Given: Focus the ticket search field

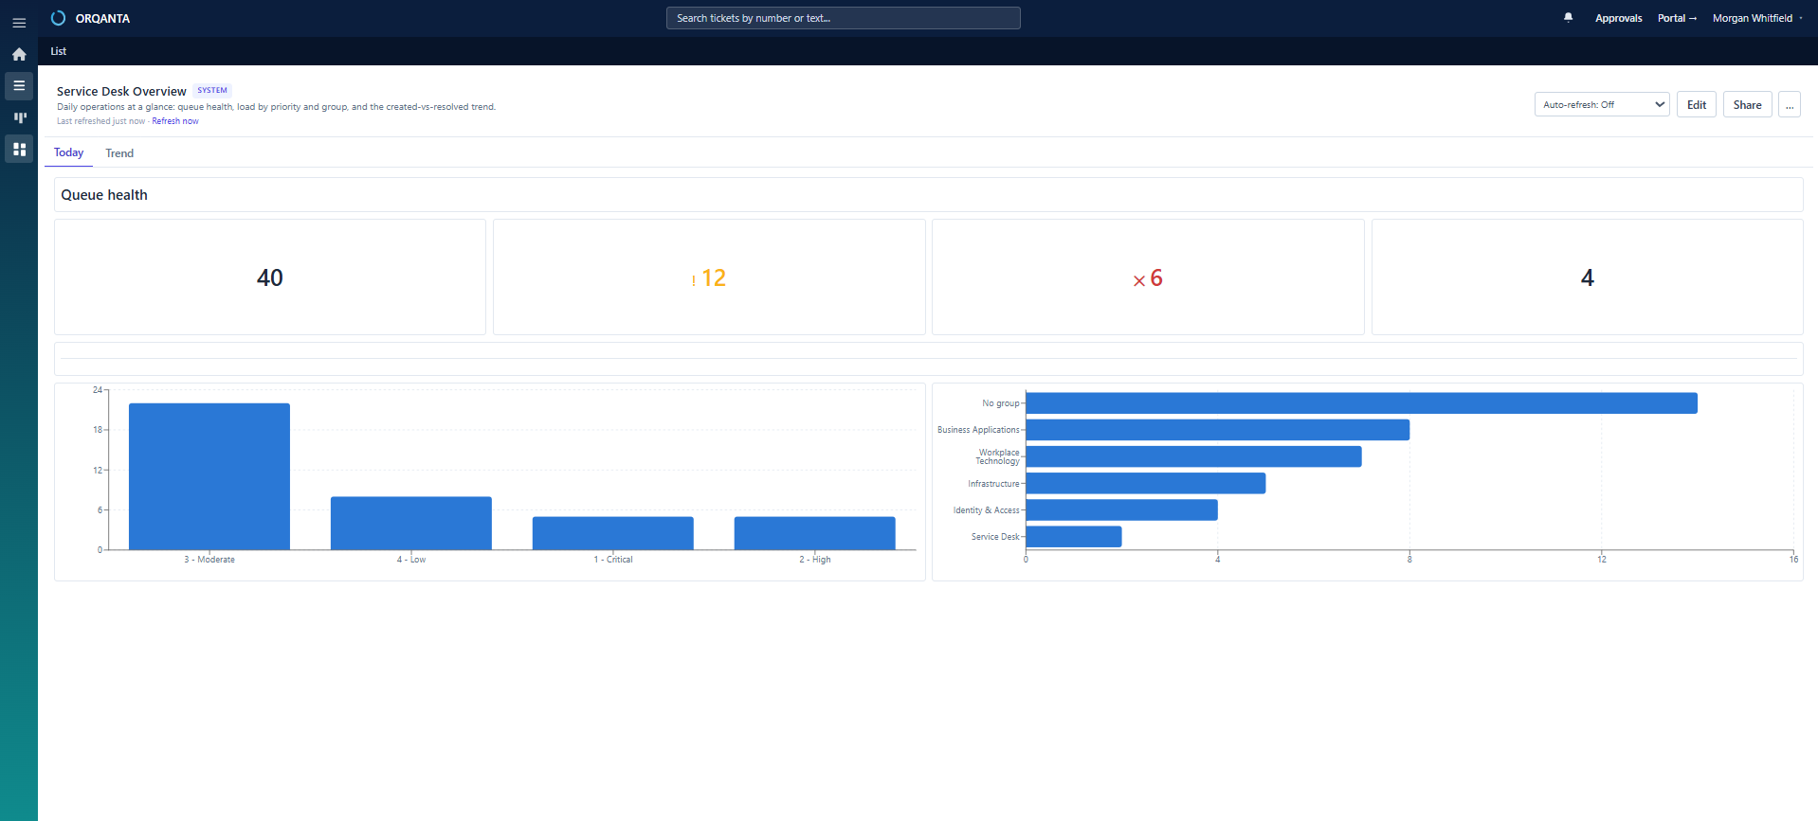Looking at the screenshot, I should tap(844, 18).
